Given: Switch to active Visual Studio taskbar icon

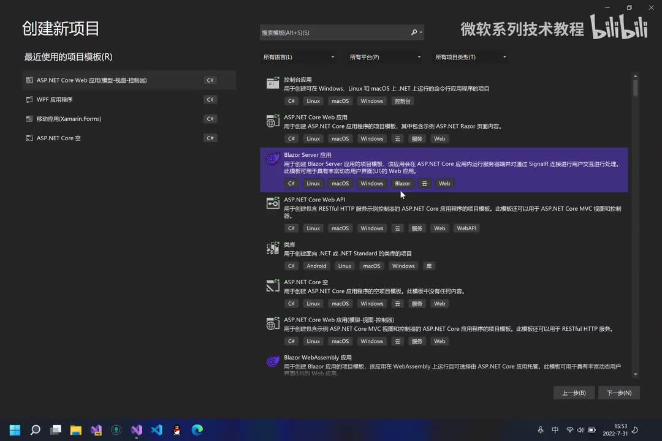Looking at the screenshot, I should coord(136,429).
